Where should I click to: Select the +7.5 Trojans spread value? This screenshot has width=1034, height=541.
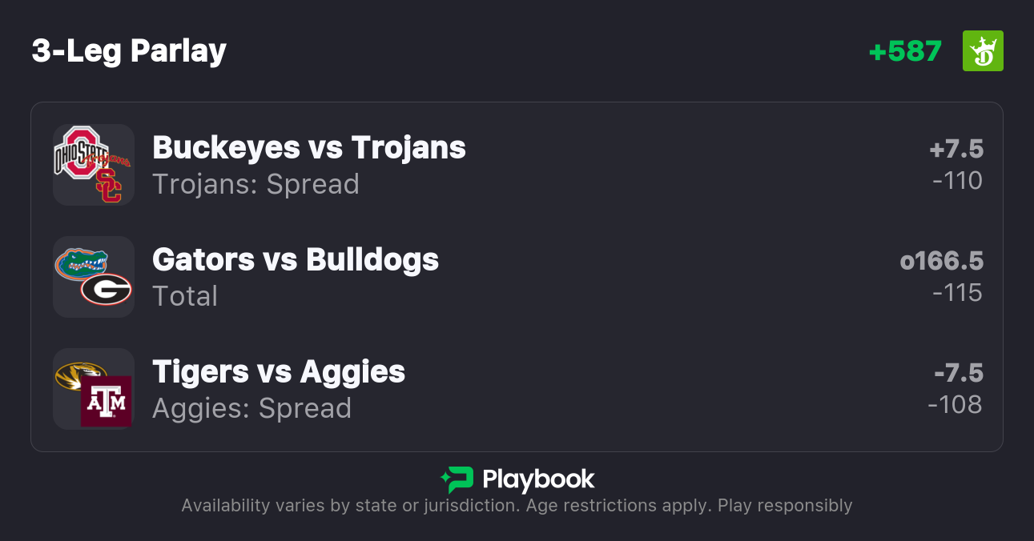(956, 149)
